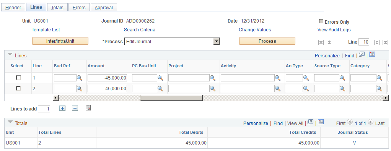Open the Approval tab

[x=104, y=8]
